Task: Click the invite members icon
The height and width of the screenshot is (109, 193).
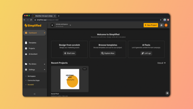Action: [x=161, y=25]
